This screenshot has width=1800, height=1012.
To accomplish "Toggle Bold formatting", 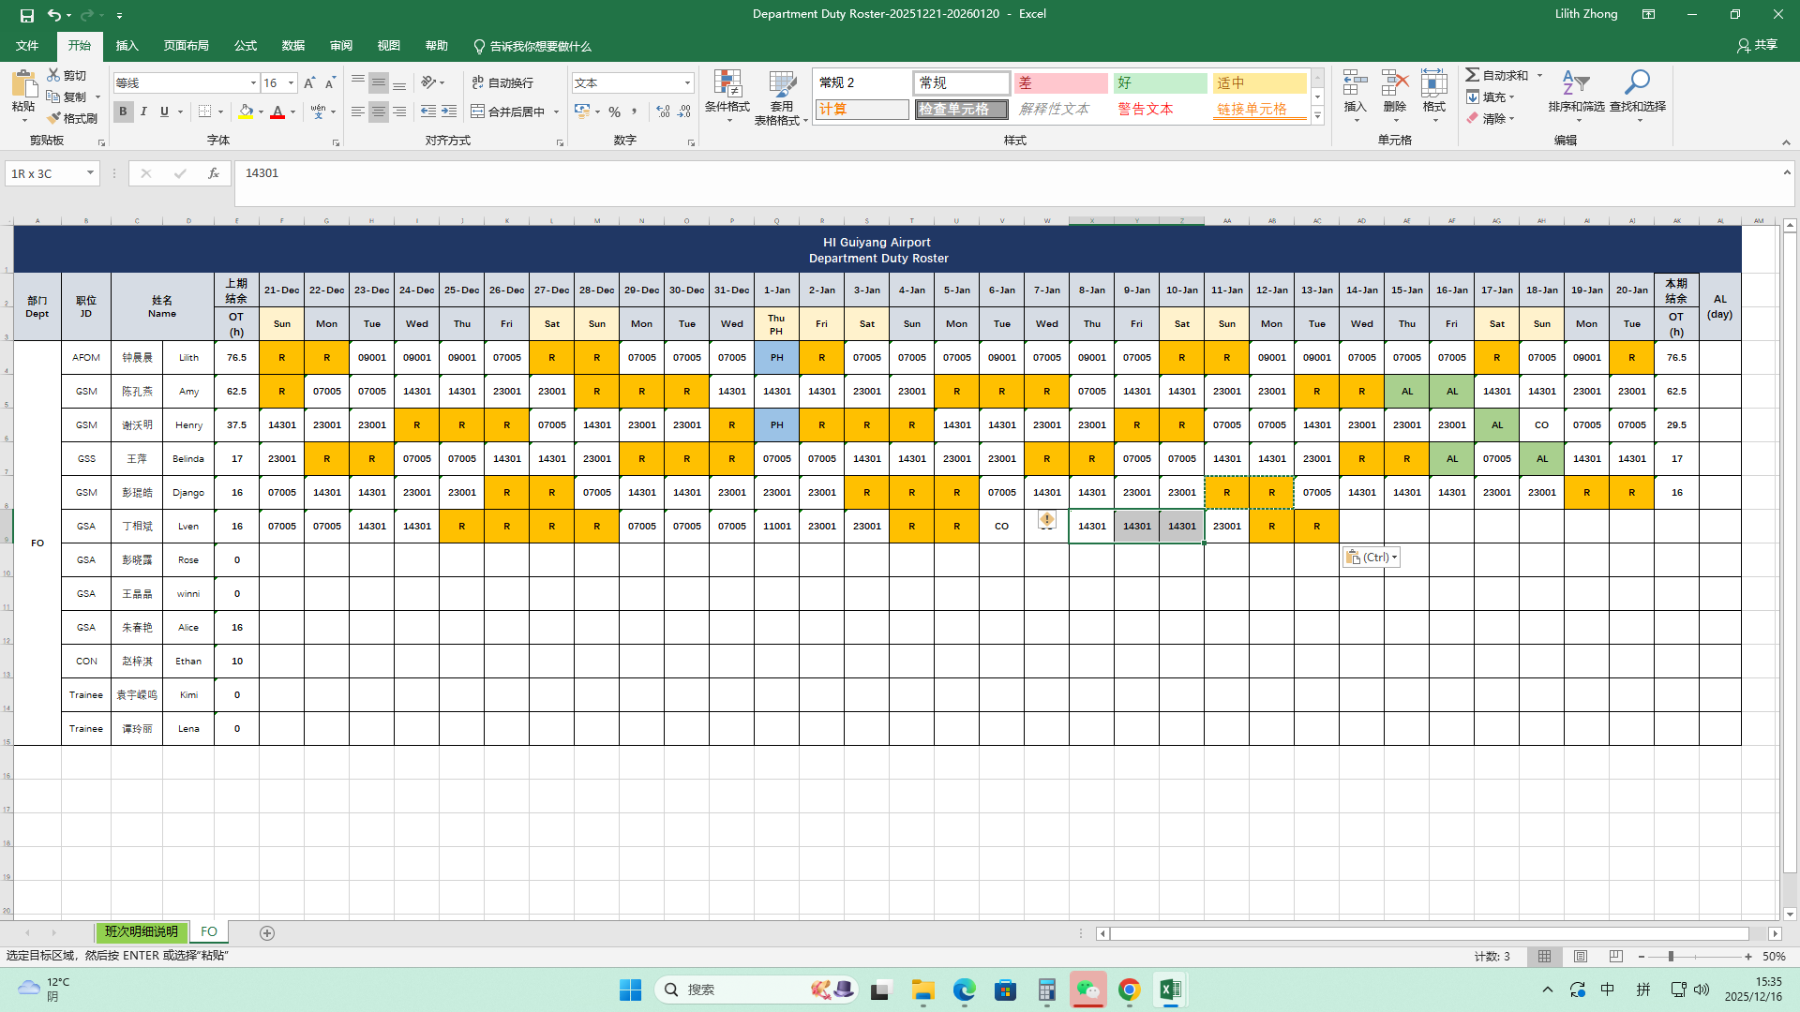I will pyautogui.click(x=123, y=112).
